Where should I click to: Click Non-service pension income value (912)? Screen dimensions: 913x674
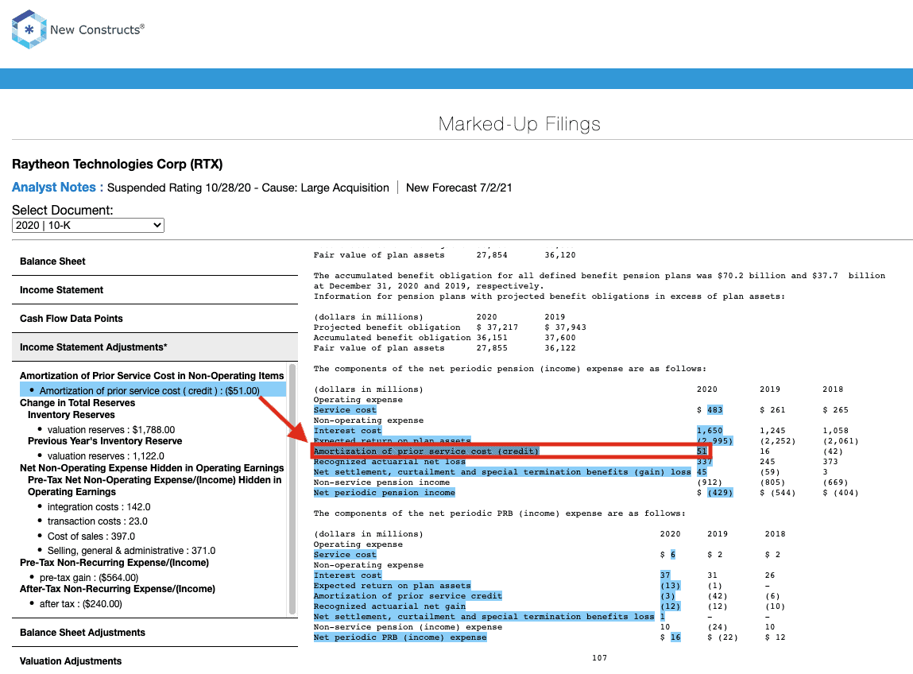pos(710,482)
